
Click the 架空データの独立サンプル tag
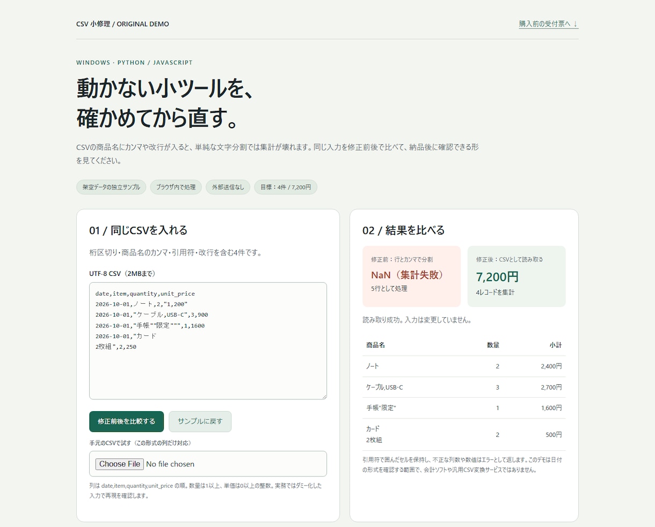click(x=111, y=187)
